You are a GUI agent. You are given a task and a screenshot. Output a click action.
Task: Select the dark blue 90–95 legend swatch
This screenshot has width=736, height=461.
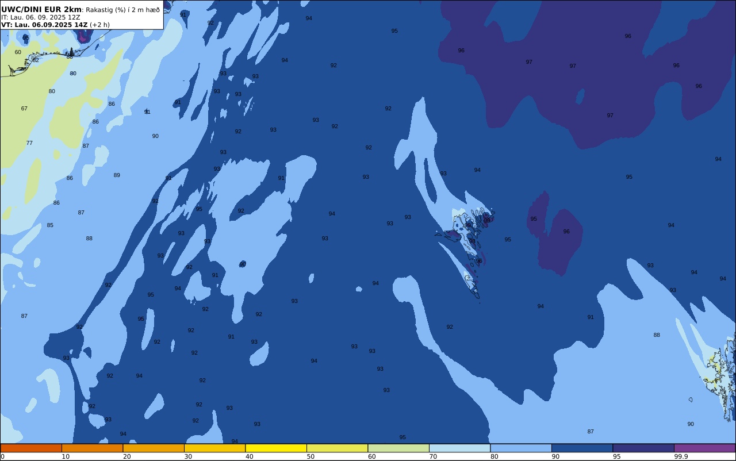point(582,448)
